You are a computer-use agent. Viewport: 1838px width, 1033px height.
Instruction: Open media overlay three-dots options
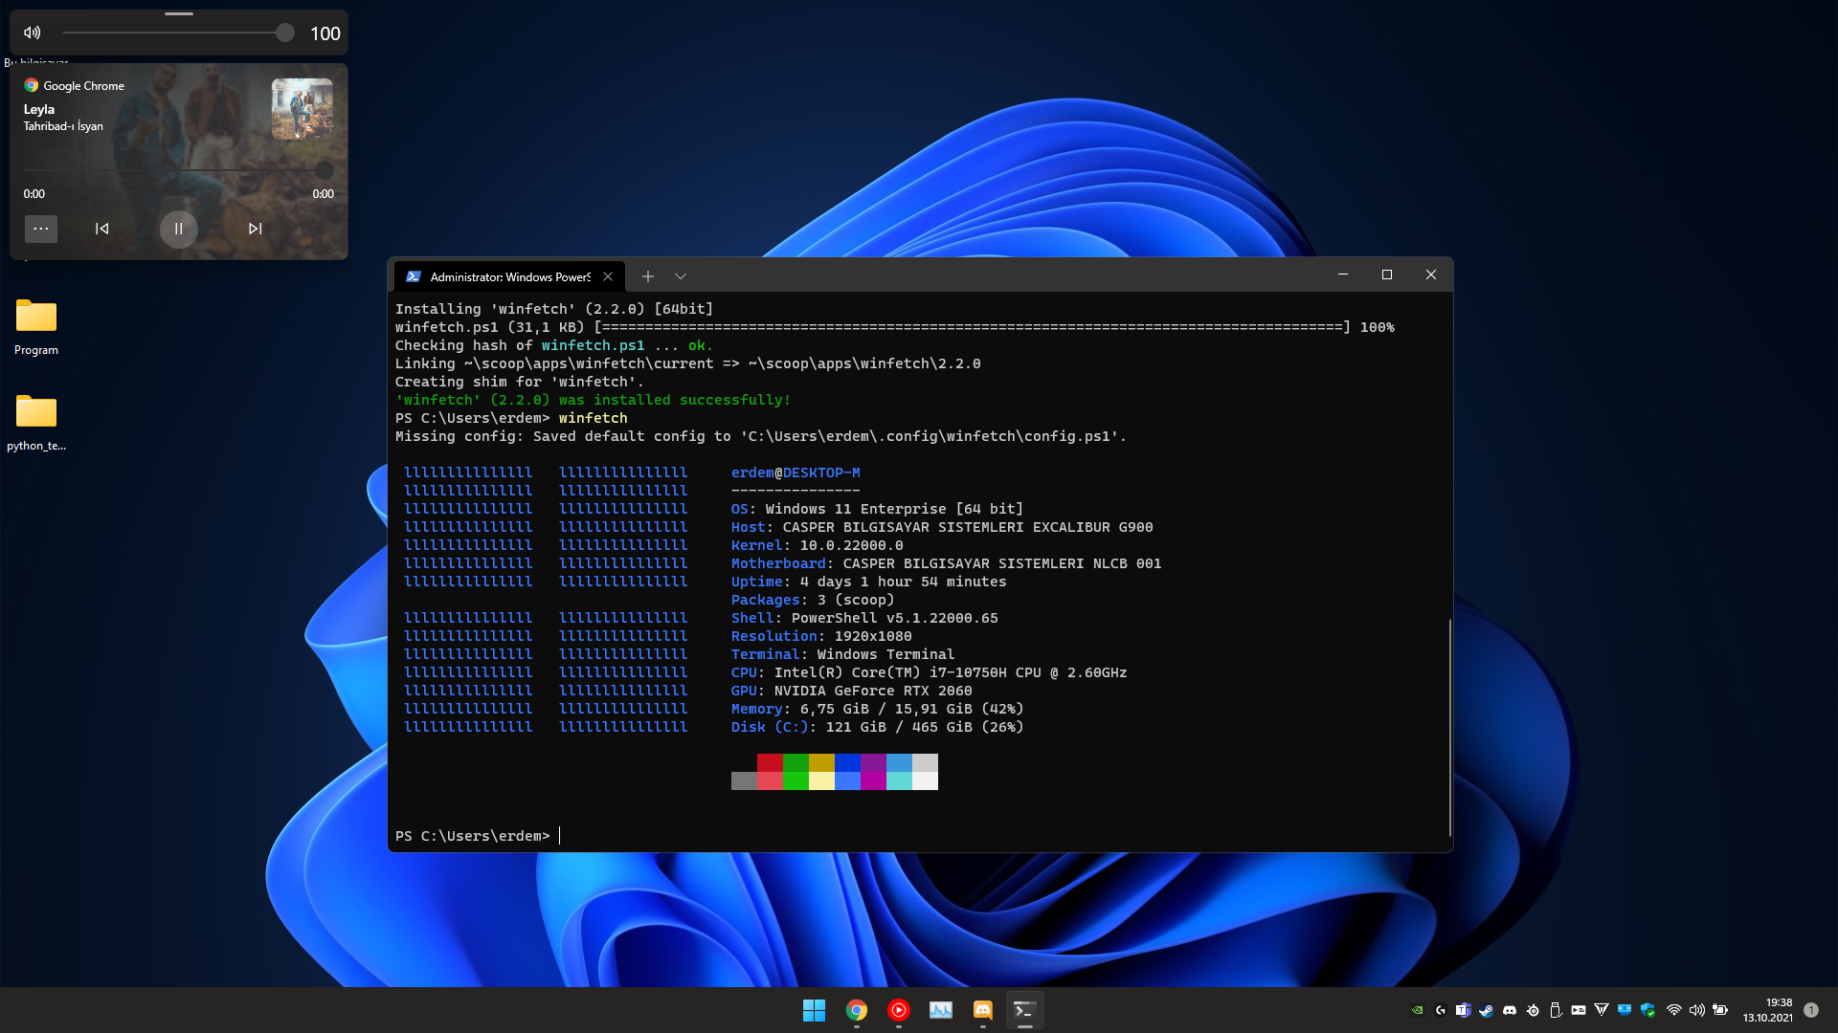pos(40,229)
